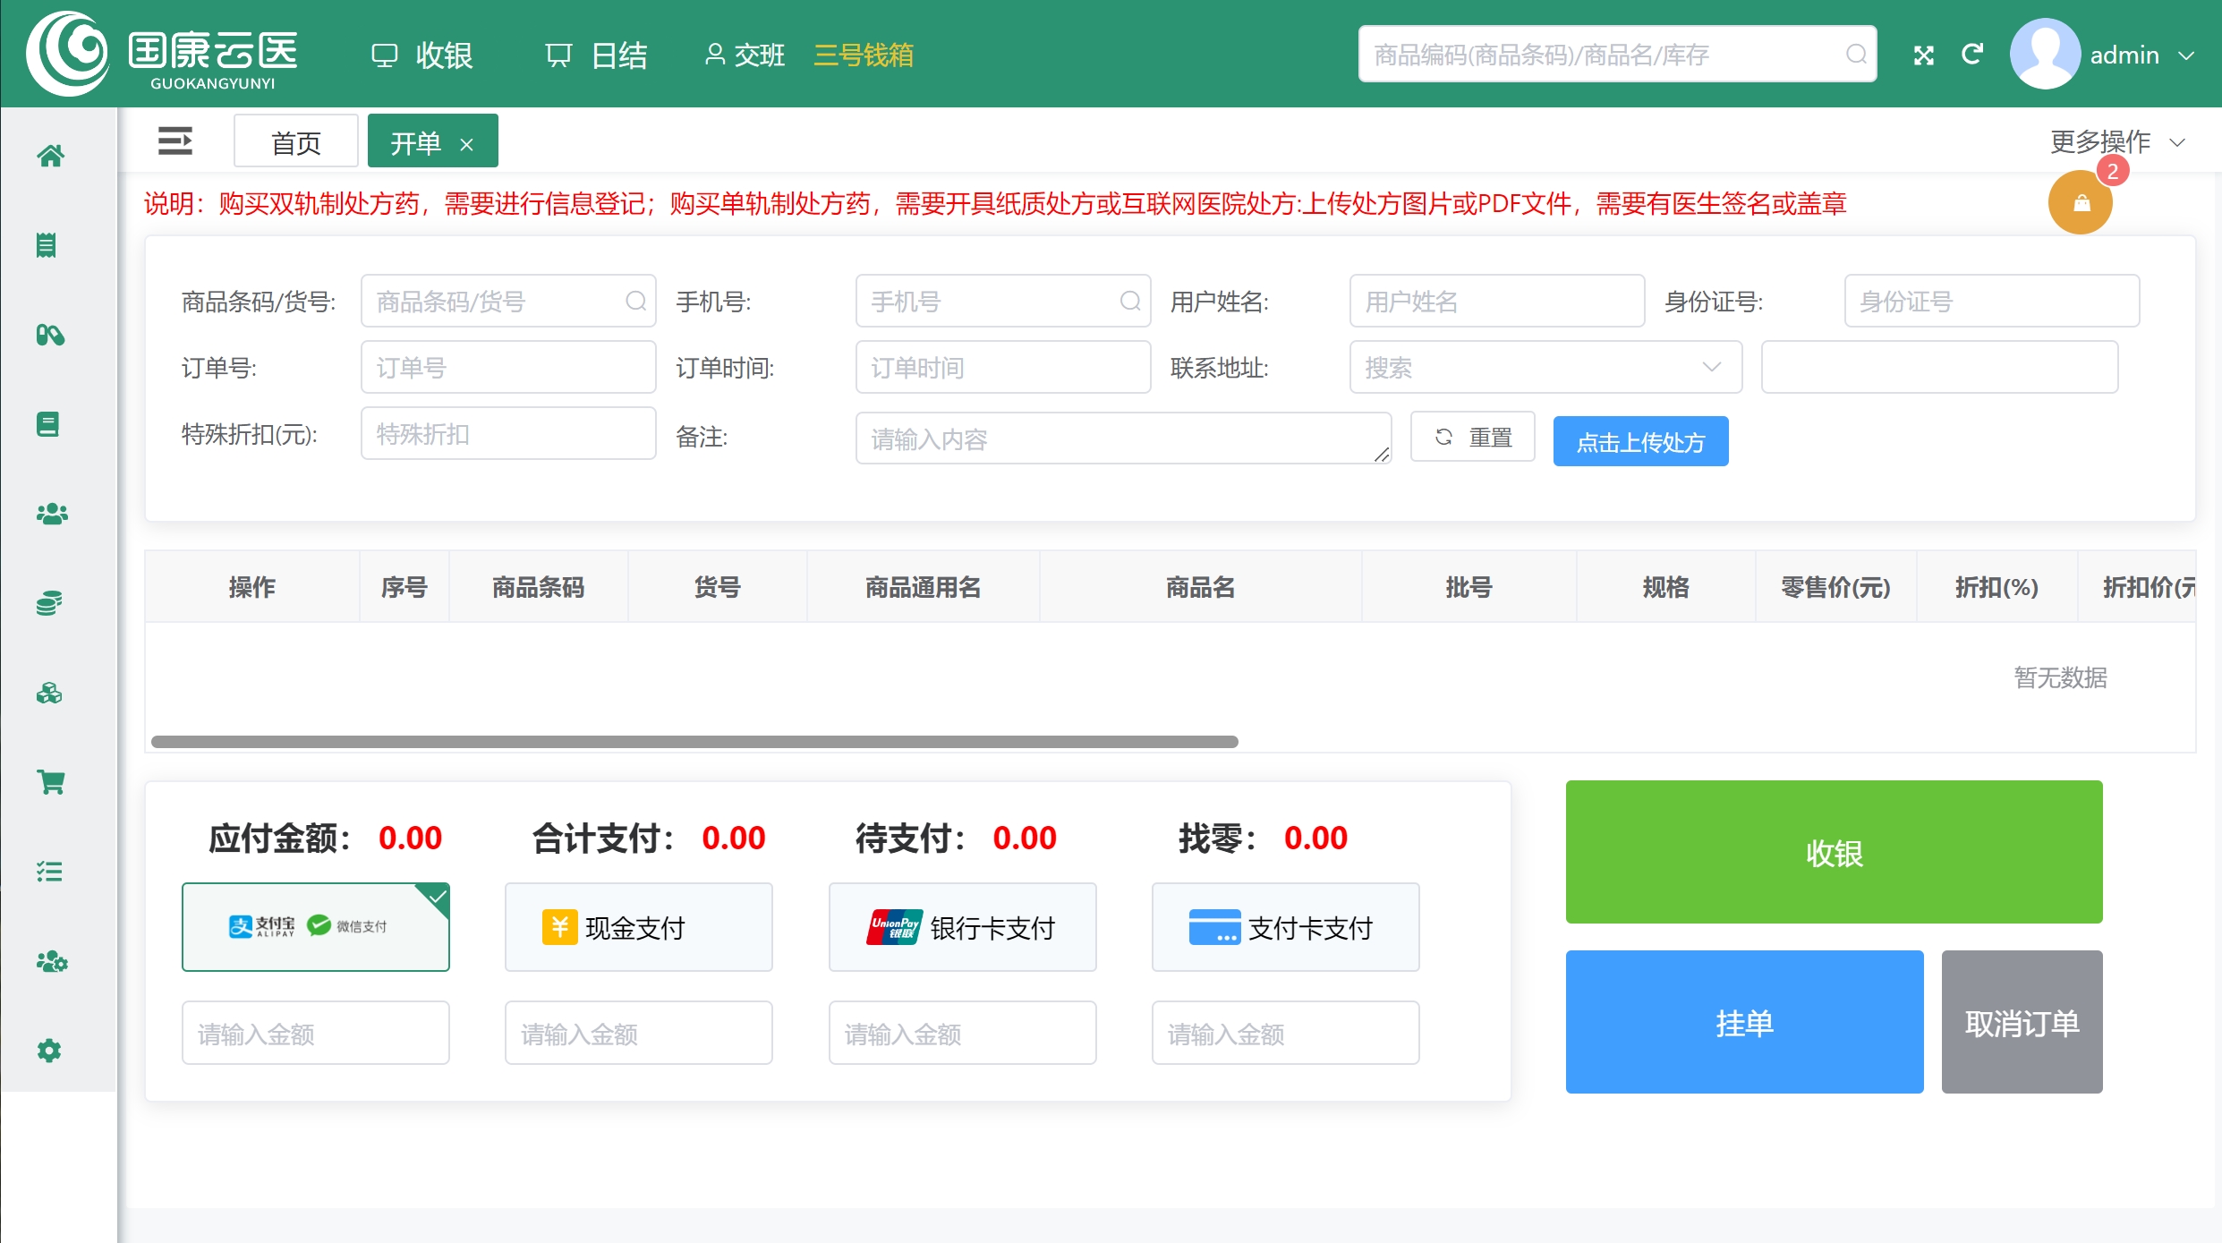The width and height of the screenshot is (2222, 1243).
Task: Select 银行卡支付 UnionPay payment option
Action: pyautogui.click(x=962, y=926)
